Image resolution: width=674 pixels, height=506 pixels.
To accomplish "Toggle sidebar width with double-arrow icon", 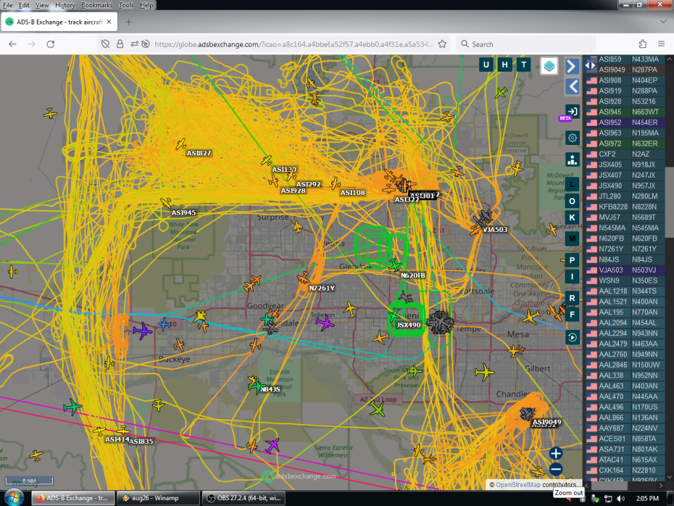I will pyautogui.click(x=590, y=66).
